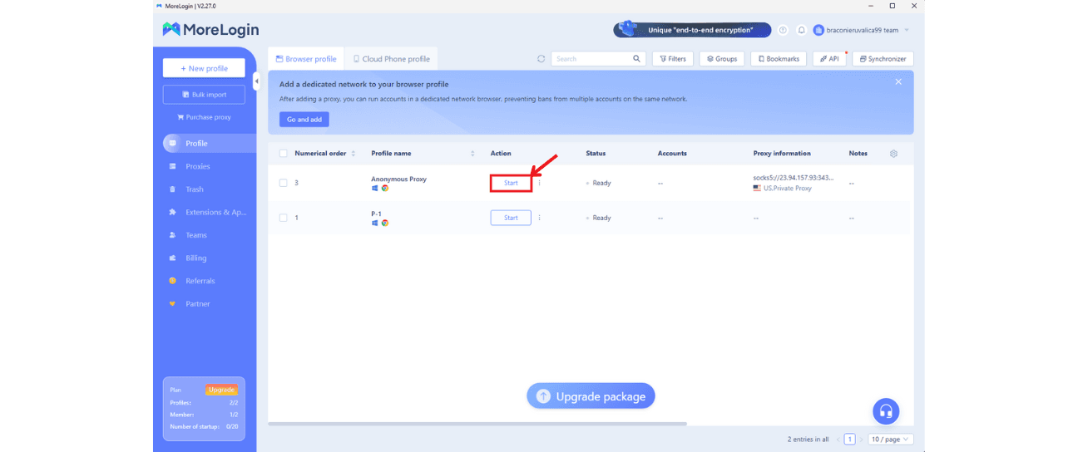Switch to Cloud Phone profile tab

(x=392, y=59)
